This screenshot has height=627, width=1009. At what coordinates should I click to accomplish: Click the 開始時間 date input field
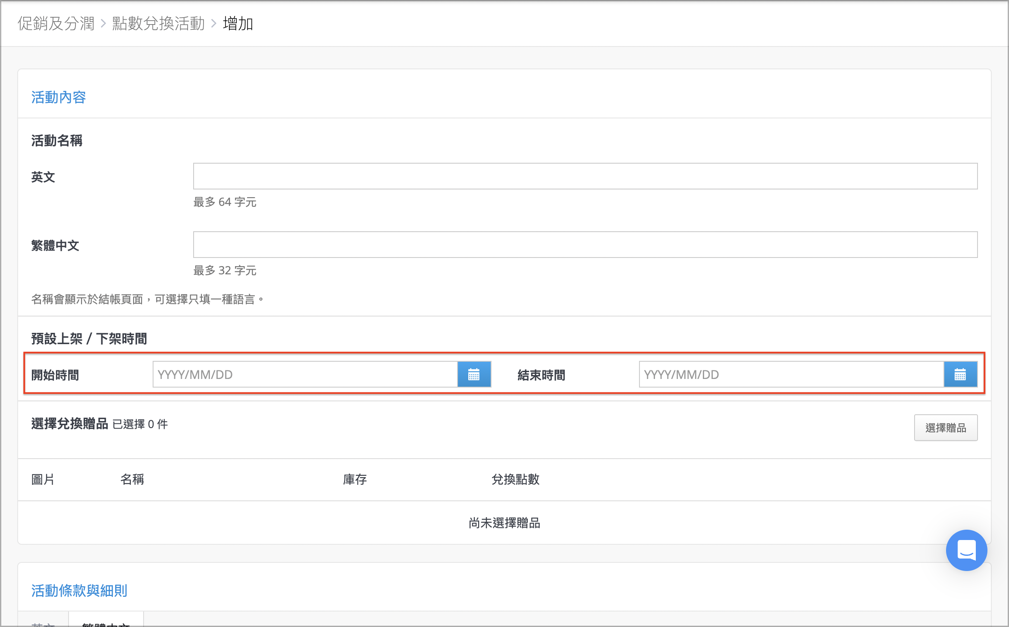(305, 374)
